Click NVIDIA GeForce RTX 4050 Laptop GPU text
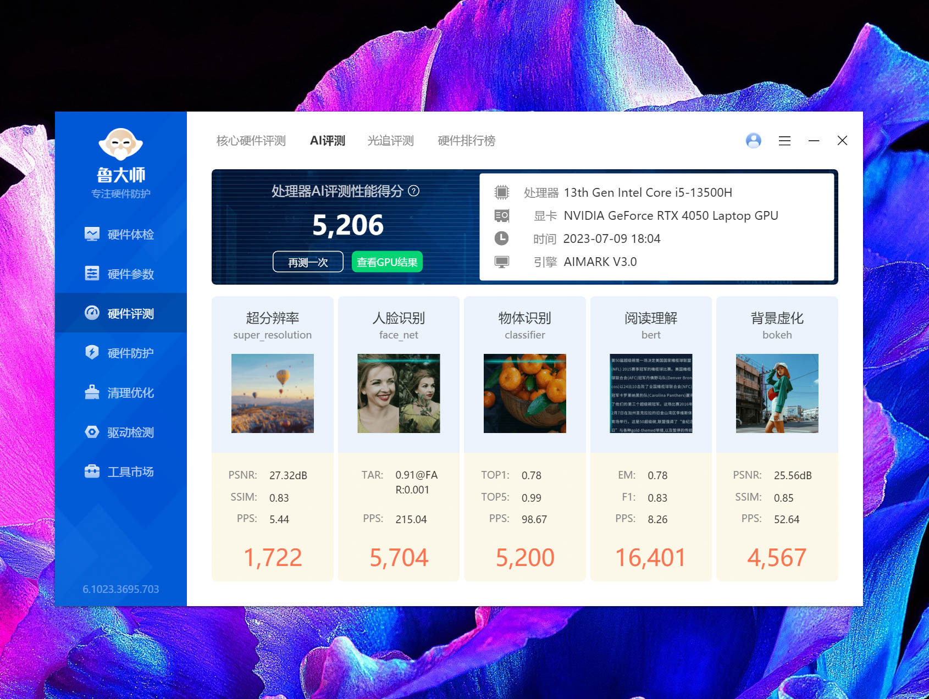This screenshot has height=699, width=929. tap(671, 215)
